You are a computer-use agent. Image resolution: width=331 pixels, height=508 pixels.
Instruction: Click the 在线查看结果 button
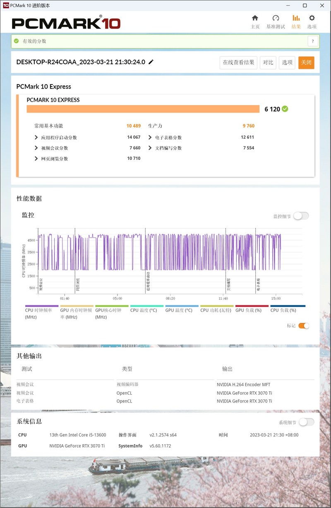coord(238,63)
